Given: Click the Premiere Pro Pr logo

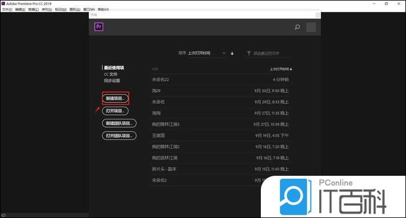Looking at the screenshot, I should click(99, 27).
